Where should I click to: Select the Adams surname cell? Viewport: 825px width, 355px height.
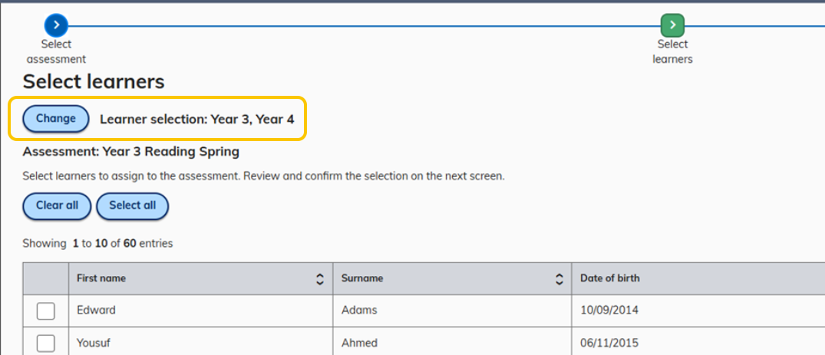tap(359, 311)
